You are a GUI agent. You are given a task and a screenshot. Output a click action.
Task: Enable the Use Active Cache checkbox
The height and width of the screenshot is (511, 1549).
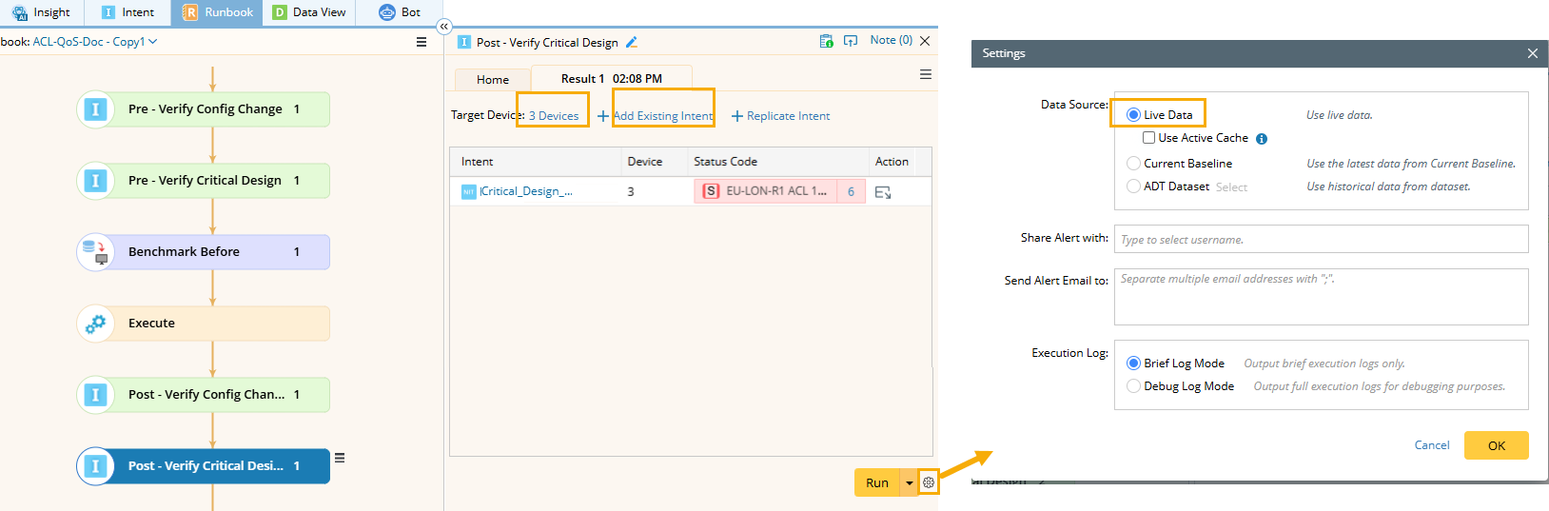[1148, 138]
